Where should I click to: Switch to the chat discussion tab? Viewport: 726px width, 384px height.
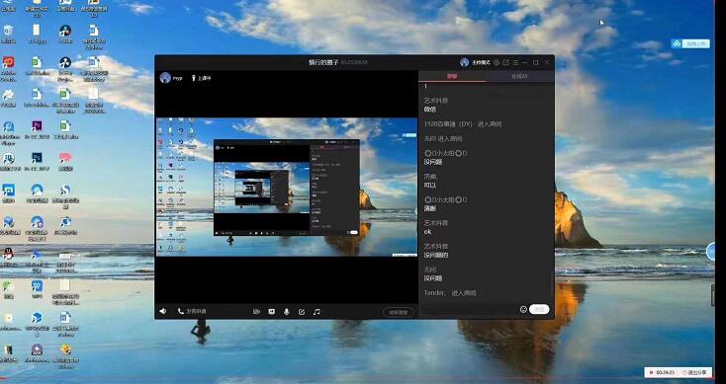coord(452,76)
